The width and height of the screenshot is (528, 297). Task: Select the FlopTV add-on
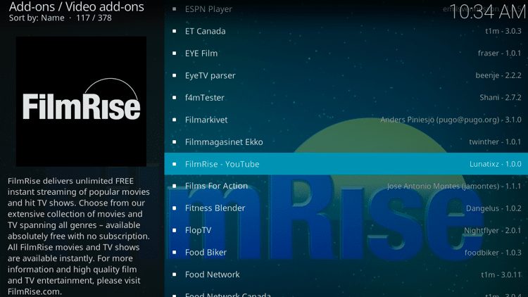346,230
